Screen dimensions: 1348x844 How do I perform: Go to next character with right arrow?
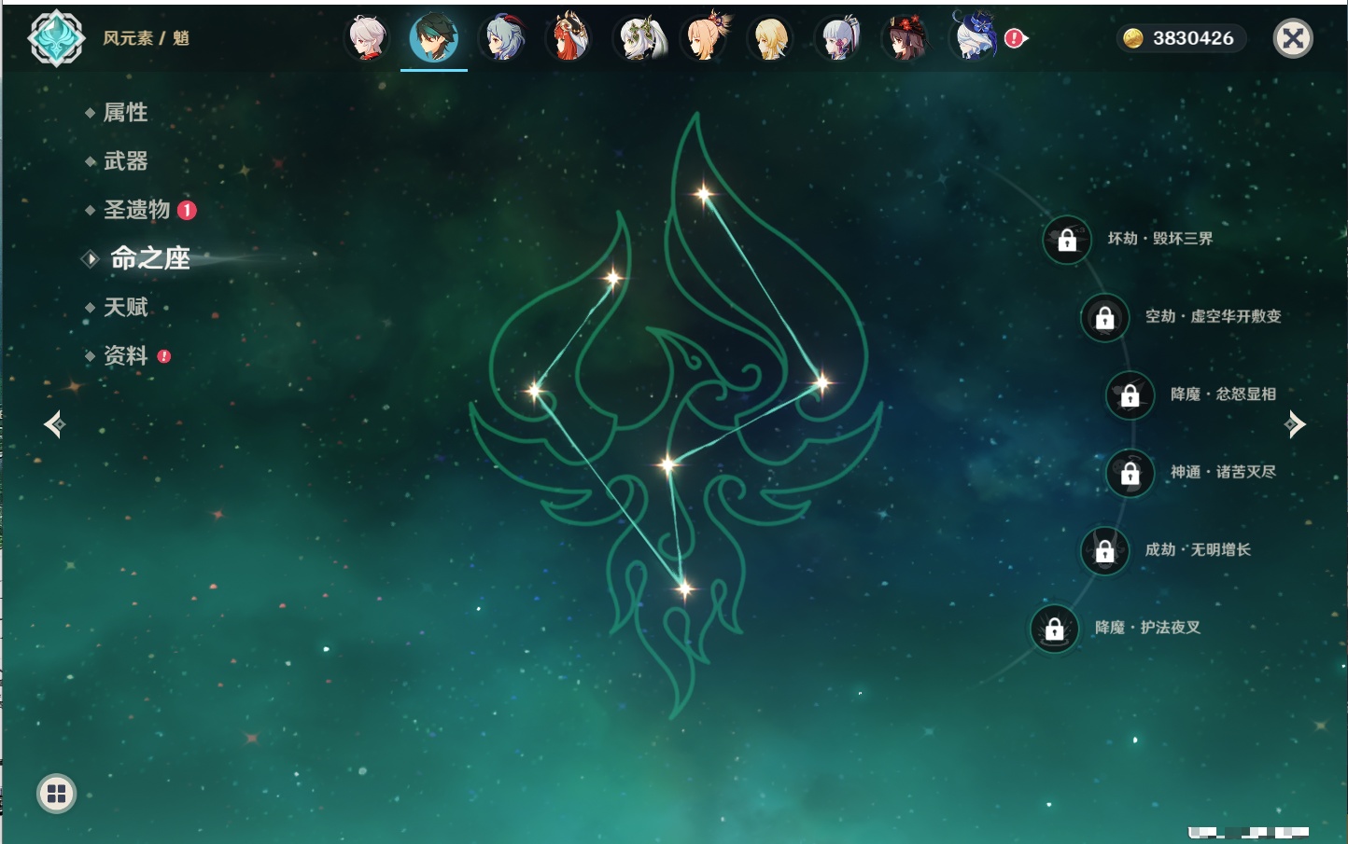pos(1296,424)
